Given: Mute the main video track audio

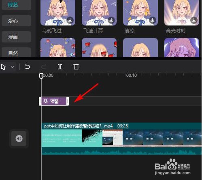Looking at the screenshot, I should pyautogui.click(x=19, y=138).
